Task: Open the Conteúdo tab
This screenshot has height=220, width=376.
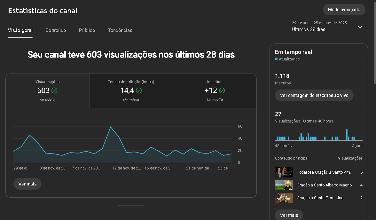Action: (x=56, y=30)
